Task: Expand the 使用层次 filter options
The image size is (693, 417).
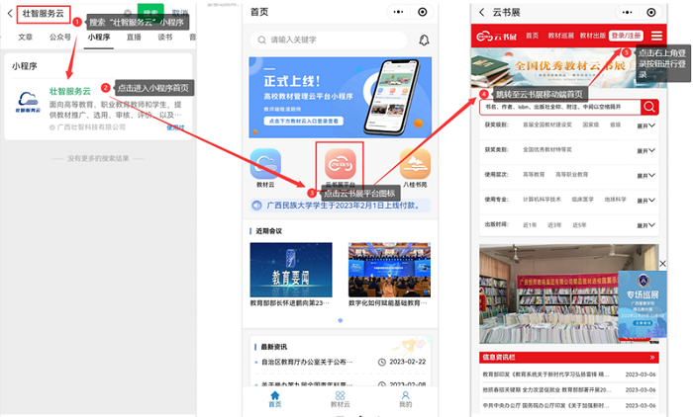Action: point(645,175)
